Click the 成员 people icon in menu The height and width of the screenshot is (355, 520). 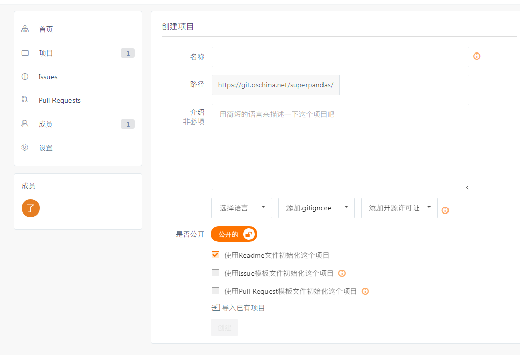[x=25, y=123]
